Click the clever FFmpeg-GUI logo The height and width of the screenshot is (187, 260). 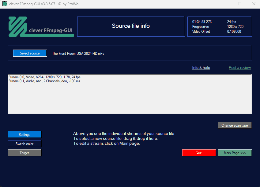(41, 27)
